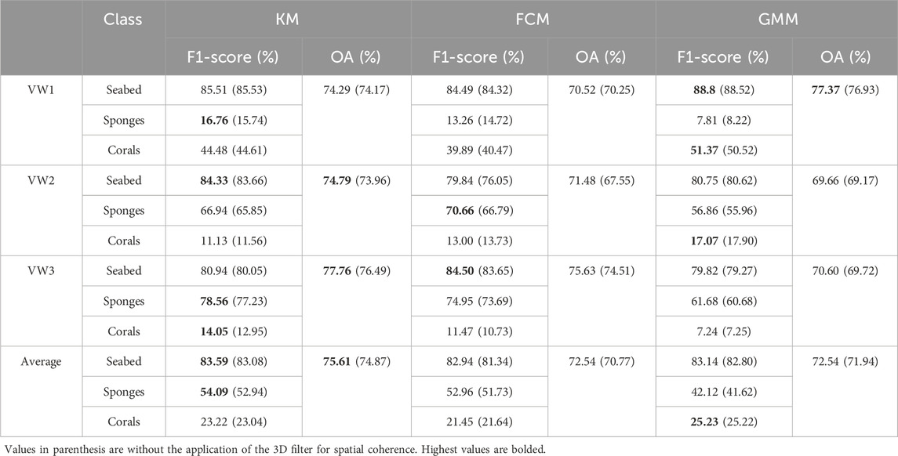This screenshot has height=456, width=898.
Task: Click the cell 84.50 (83.65)
Action: 481,271
